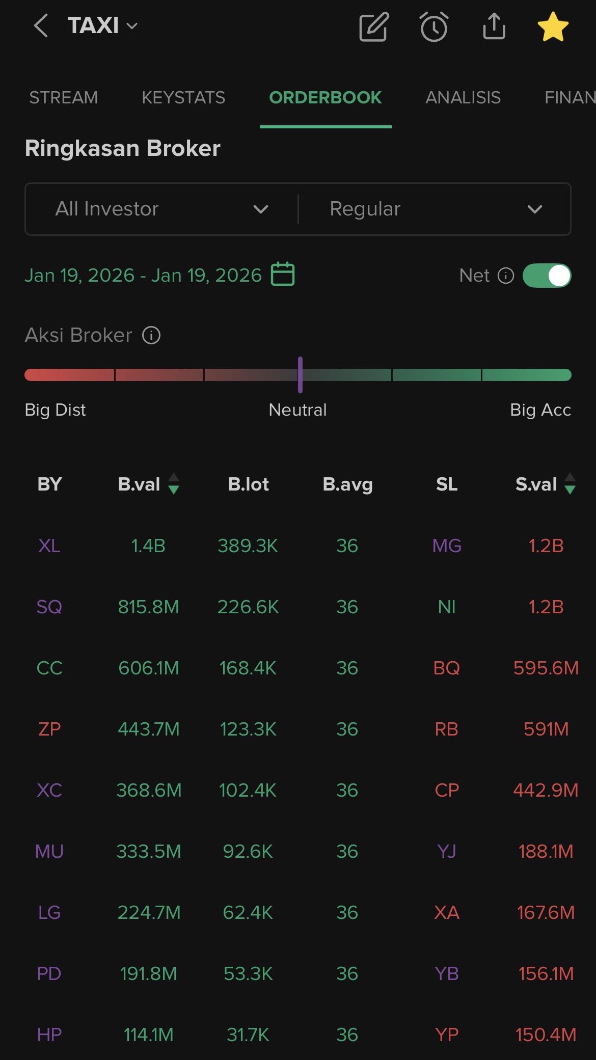Select buyer broker XL
The image size is (596, 1060).
pos(49,546)
